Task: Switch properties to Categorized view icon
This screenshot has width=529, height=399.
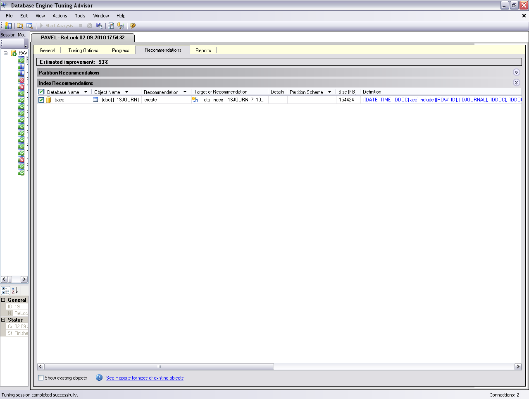Action: [5, 291]
